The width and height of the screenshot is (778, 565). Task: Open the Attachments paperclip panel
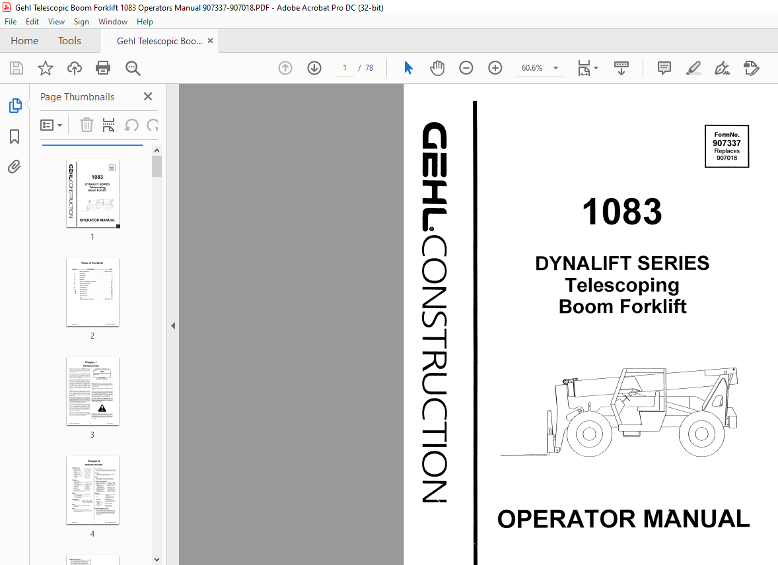click(x=15, y=167)
